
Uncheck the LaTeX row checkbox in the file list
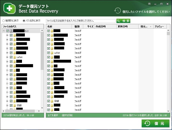(x=48, y=53)
